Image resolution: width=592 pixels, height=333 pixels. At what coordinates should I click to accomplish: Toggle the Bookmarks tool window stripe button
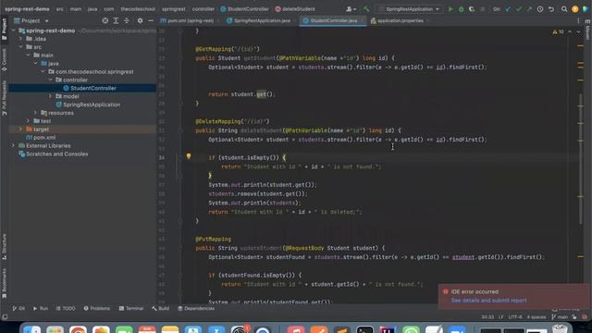click(4, 284)
